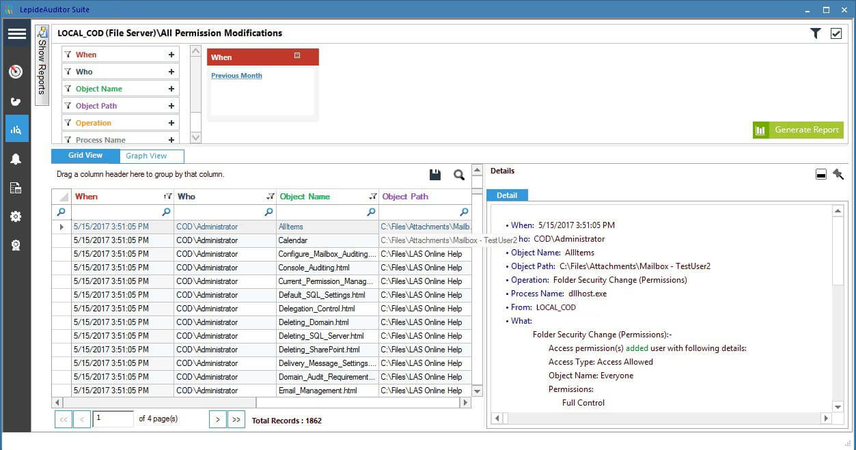Open the radar dashboard icon in sidebar

click(x=16, y=72)
